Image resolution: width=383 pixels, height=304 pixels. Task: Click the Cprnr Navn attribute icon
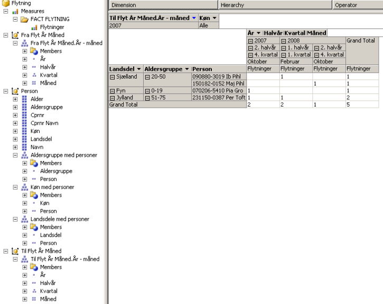(24, 123)
